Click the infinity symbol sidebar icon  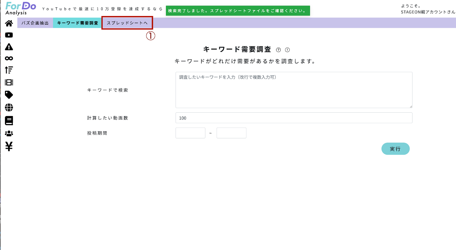point(9,58)
